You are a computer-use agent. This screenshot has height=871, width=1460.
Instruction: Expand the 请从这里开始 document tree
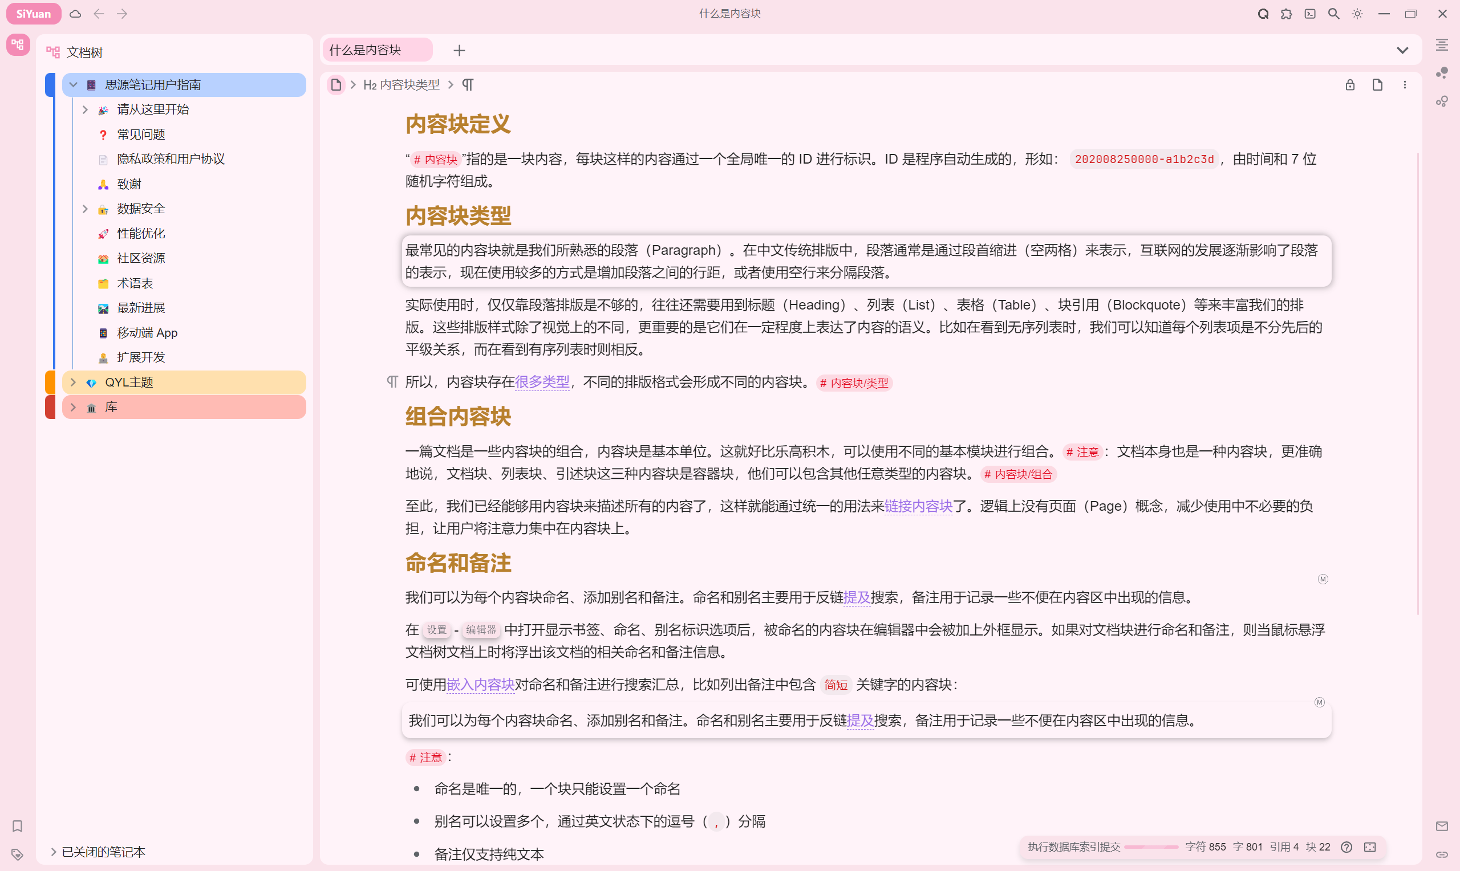pyautogui.click(x=85, y=109)
